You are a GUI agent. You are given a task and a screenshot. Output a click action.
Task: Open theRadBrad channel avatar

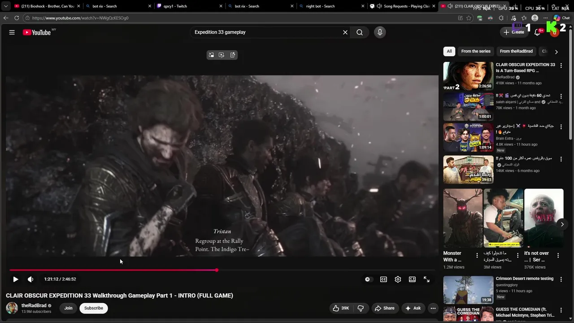click(12, 308)
